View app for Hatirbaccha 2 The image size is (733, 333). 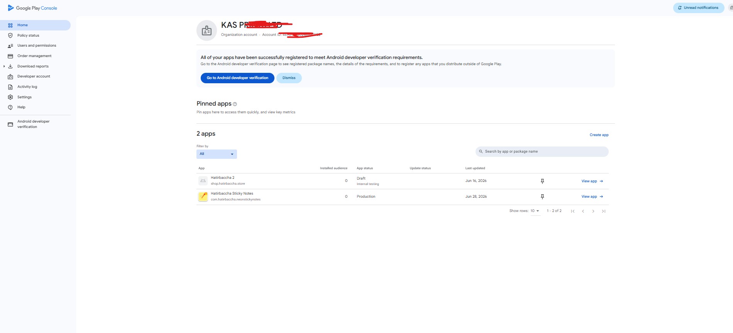(x=592, y=181)
